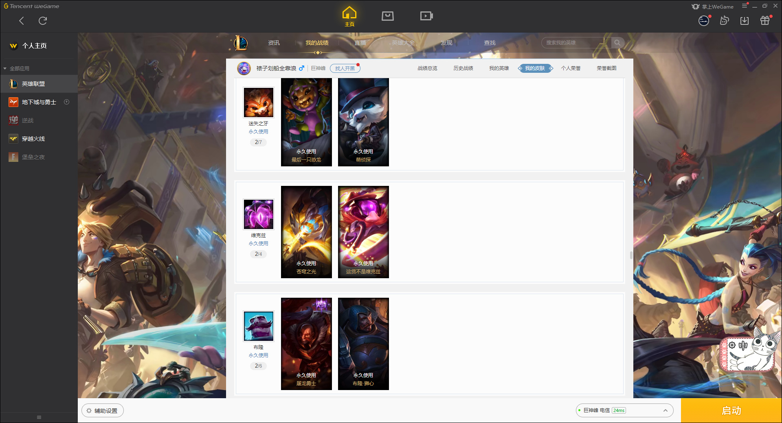This screenshot has width=782, height=423.
Task: Switch to 荣誉截图 sub-tab
Action: click(x=606, y=68)
